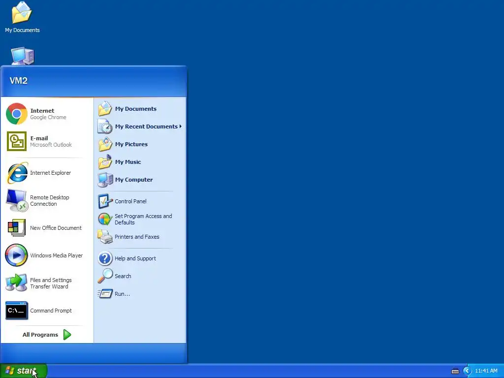Screen dimensions: 504x378
Task: Click the My Pictures label
Action: pos(131,144)
